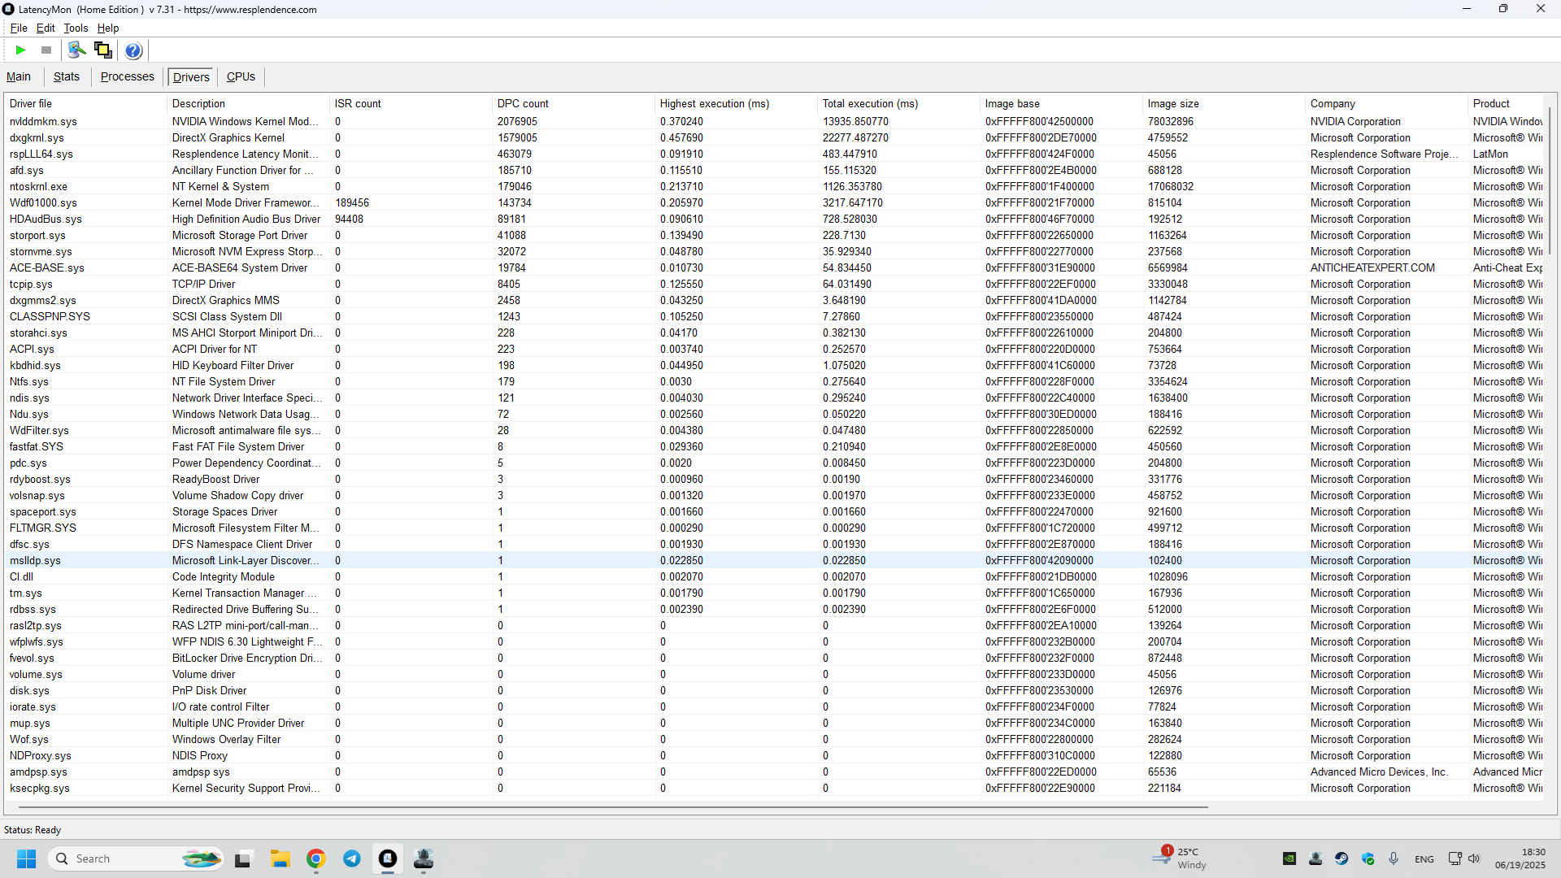Image resolution: width=1561 pixels, height=878 pixels.
Task: Open Google Chrome from the taskbar
Action: [x=316, y=858]
